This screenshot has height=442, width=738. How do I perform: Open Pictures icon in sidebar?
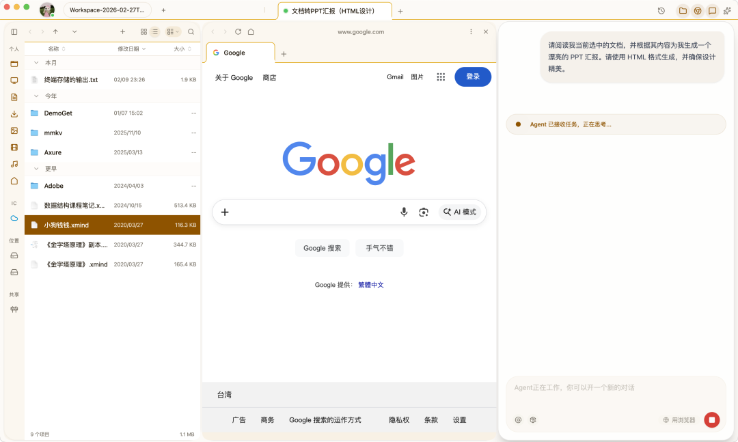(14, 131)
